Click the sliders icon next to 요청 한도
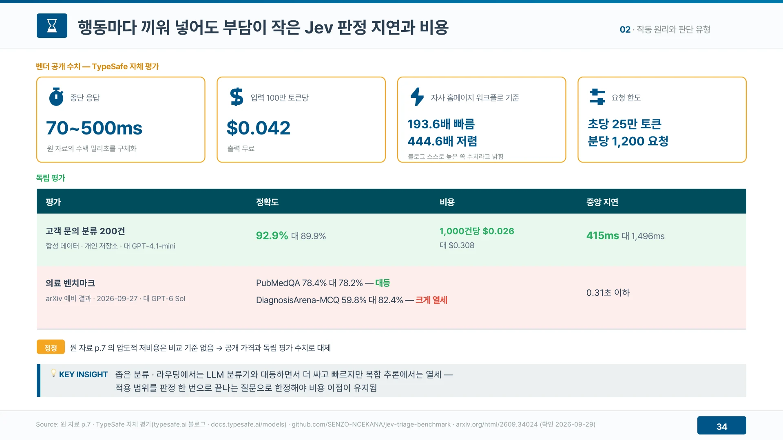Screen dimensions: 783x440 (x=597, y=97)
